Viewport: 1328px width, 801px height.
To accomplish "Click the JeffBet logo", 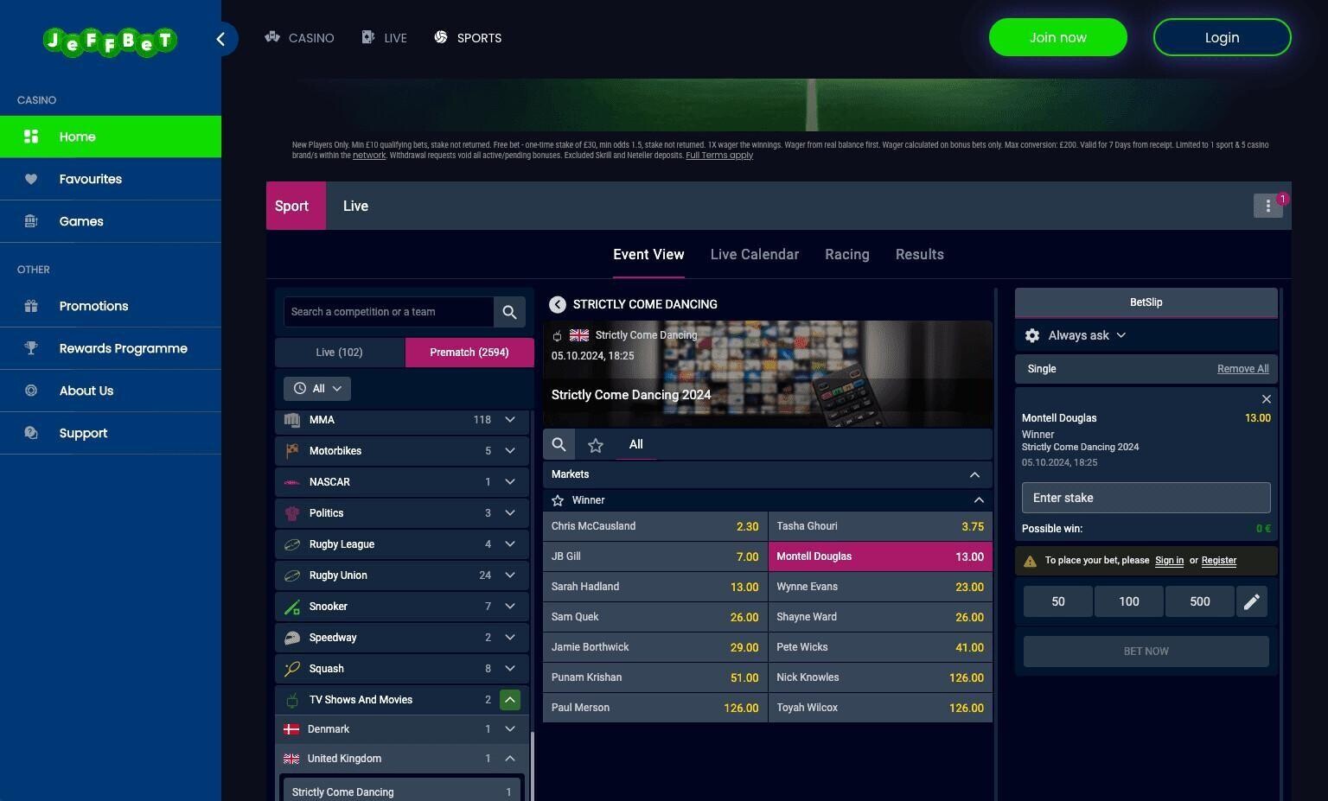I will (x=110, y=41).
